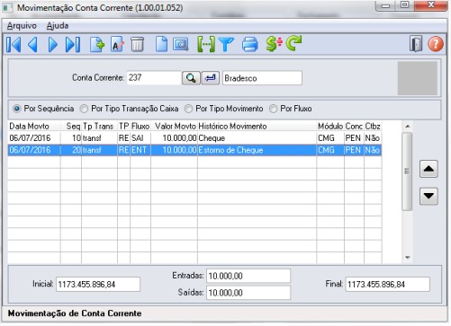Click the grid scrollbar up arrow

[x=407, y=127]
